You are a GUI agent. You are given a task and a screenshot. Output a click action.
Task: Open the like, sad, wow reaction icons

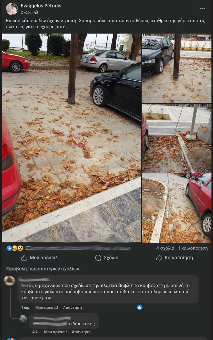pyautogui.click(x=15, y=248)
